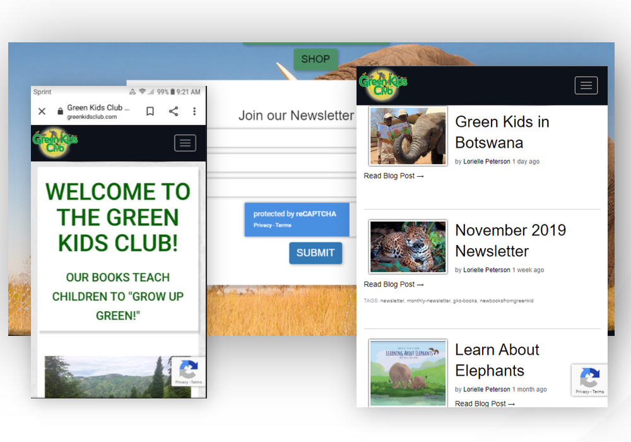Click Read Blog Post under November Newsletter
The height and width of the screenshot is (442, 631).
tap(394, 284)
